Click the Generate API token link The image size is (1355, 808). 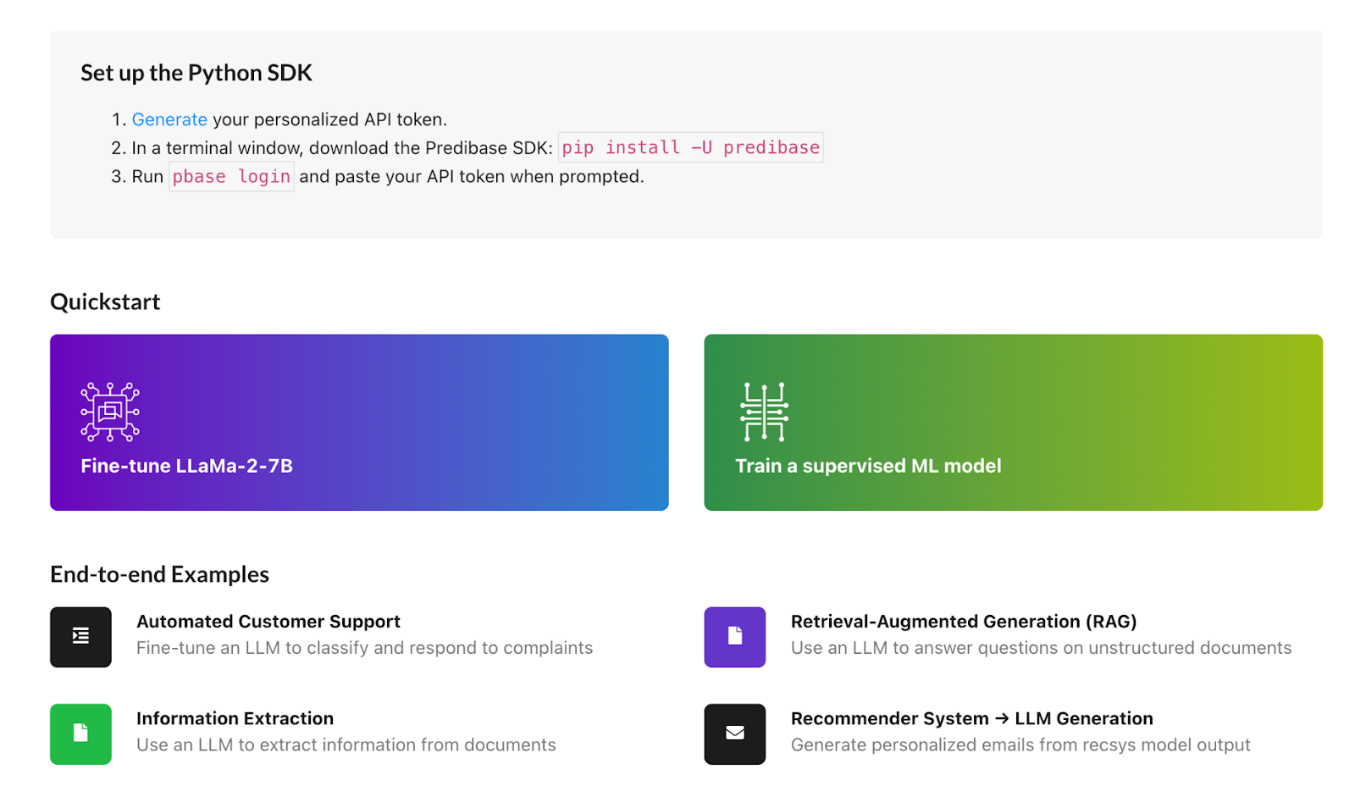click(x=169, y=119)
